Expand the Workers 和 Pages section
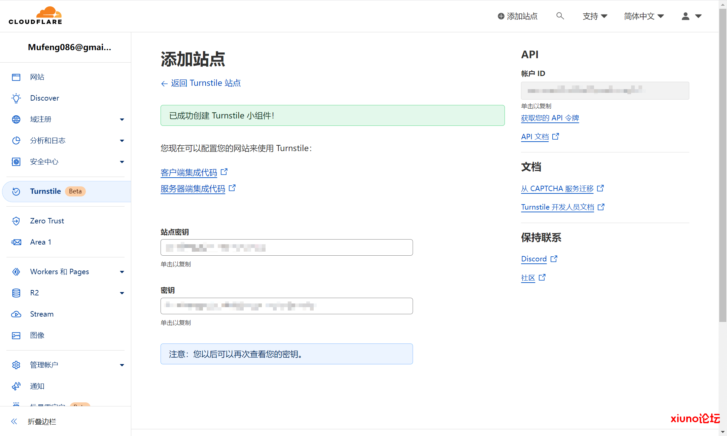727x436 pixels. [x=122, y=271]
